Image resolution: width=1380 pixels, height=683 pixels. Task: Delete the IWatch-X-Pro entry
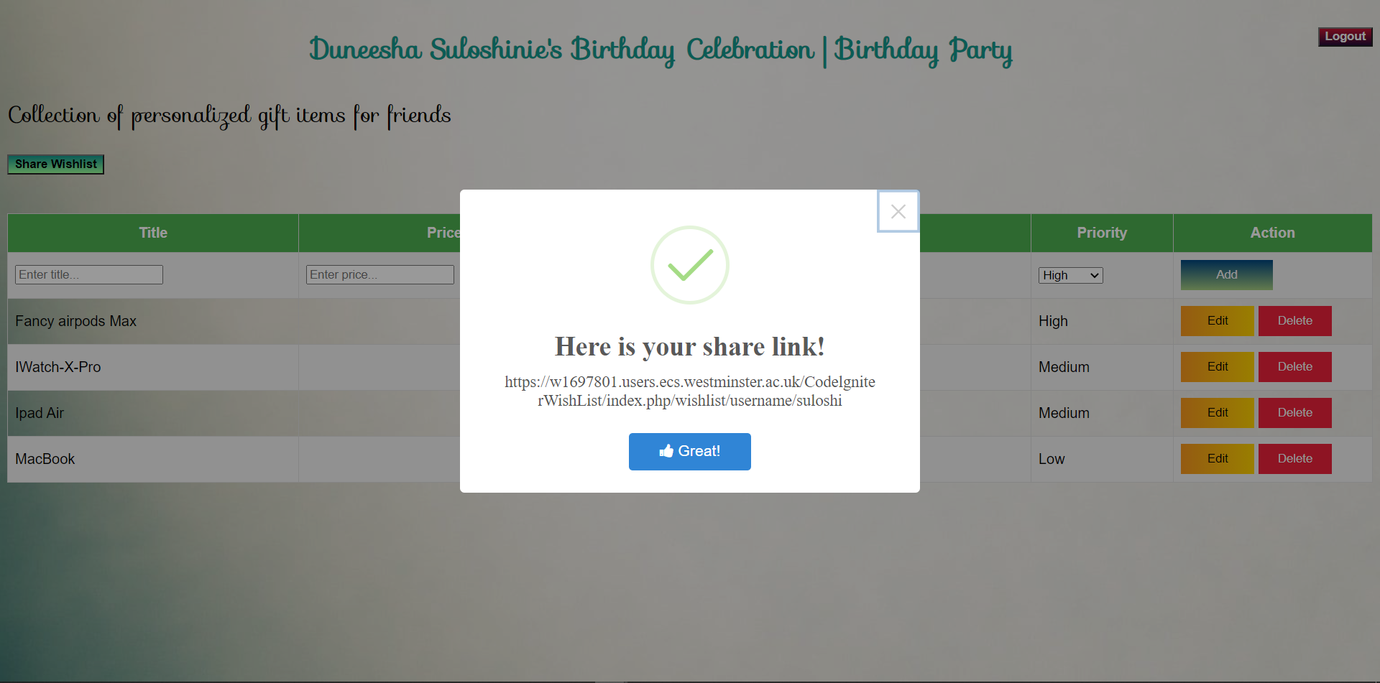pyautogui.click(x=1294, y=366)
